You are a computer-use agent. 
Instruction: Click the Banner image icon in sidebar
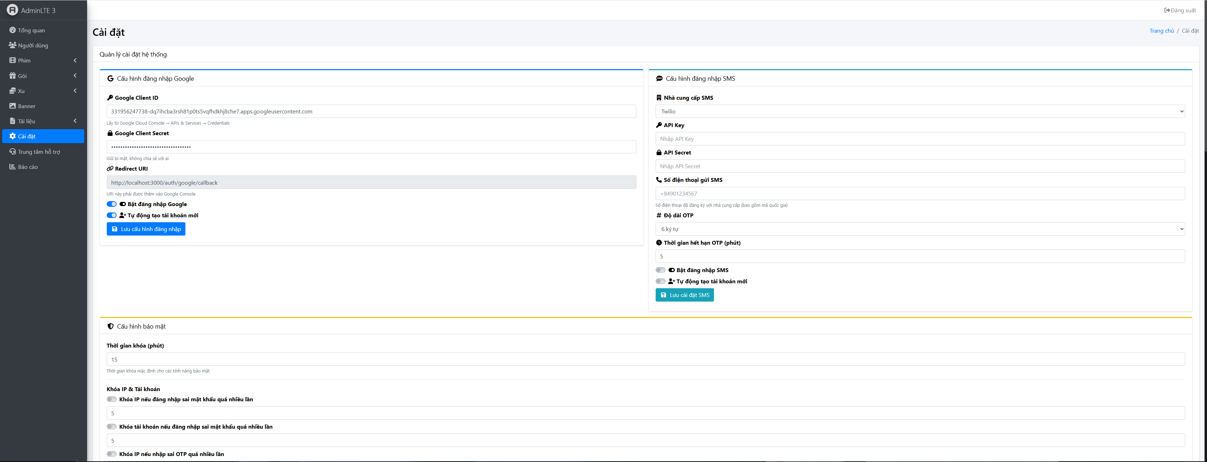tap(12, 106)
